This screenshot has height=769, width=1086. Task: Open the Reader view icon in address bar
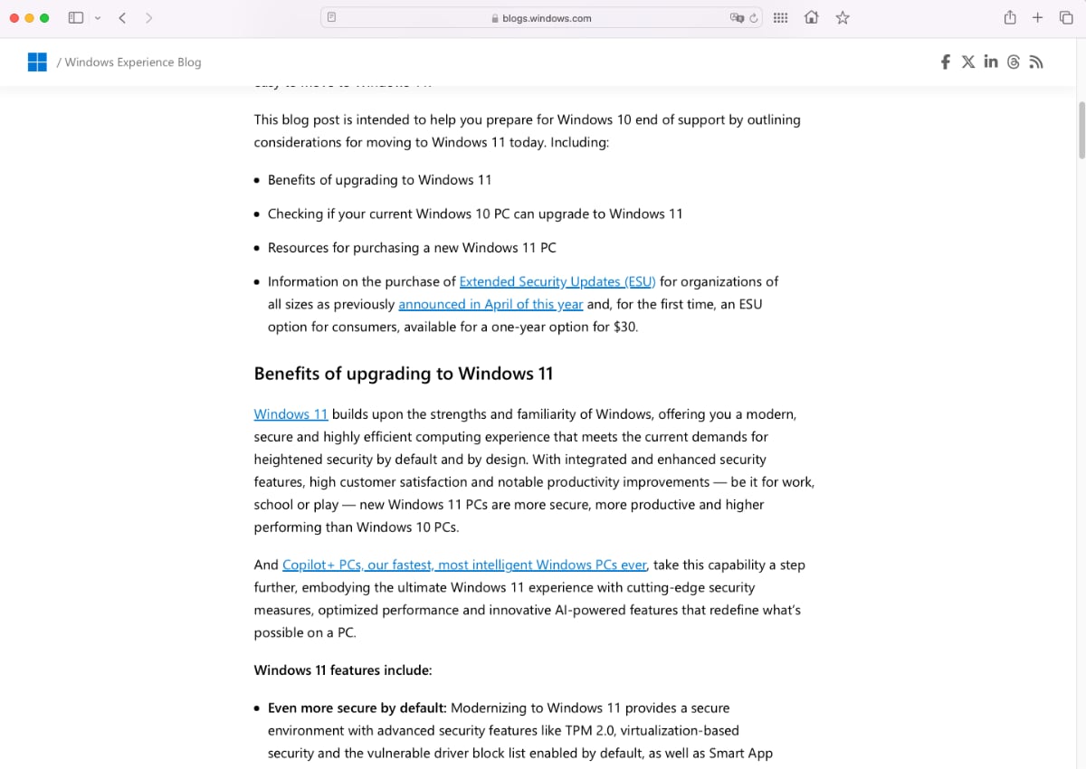click(332, 17)
